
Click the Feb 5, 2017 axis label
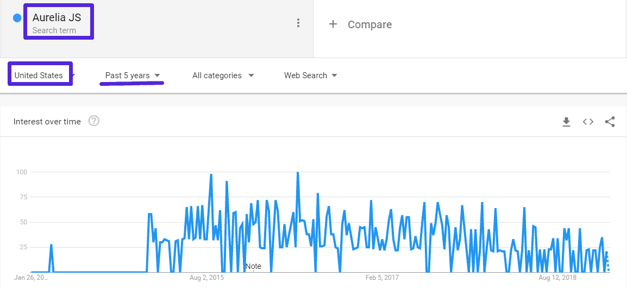click(x=382, y=278)
